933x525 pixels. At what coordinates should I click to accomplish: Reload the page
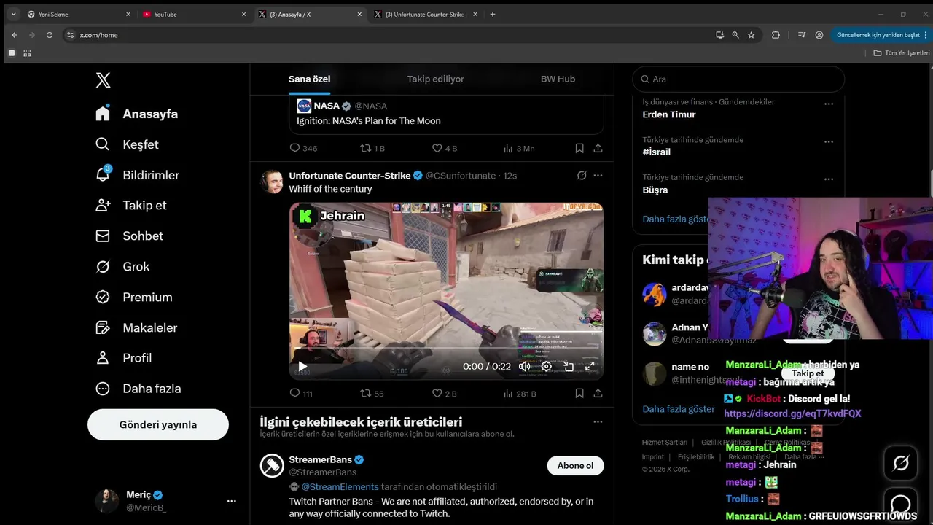point(50,35)
